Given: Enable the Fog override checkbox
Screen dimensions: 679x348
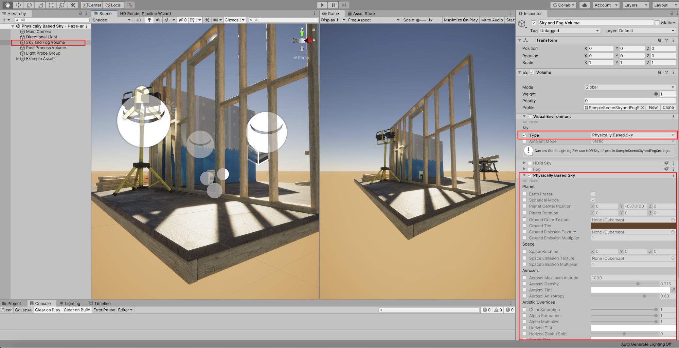Looking at the screenshot, I should [x=530, y=169].
